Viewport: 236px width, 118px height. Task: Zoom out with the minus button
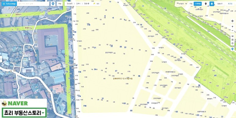[232, 30]
